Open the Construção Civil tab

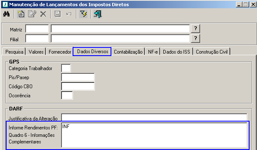(212, 52)
